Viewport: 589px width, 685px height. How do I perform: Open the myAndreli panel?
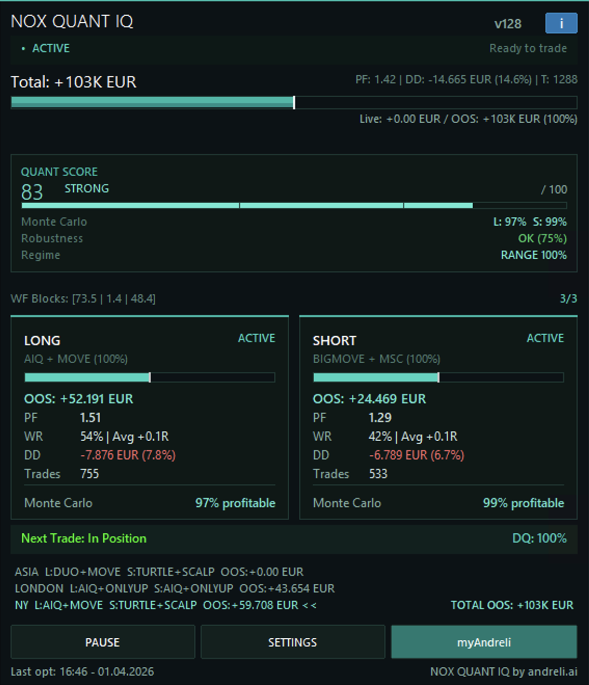484,642
